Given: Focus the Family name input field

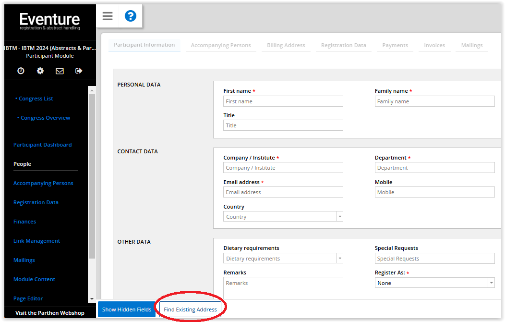Looking at the screenshot, I should coord(434,101).
